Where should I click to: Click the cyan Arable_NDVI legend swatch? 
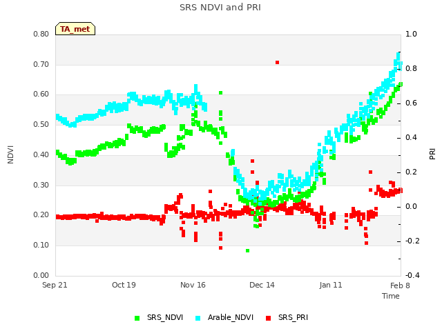click(198, 318)
